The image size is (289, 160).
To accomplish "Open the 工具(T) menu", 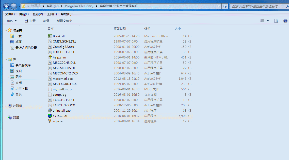I will (x=52, y=14).
